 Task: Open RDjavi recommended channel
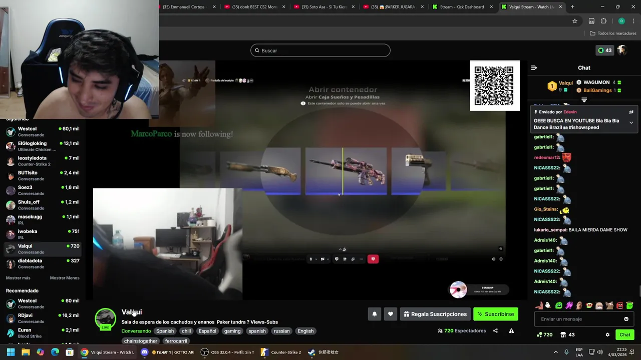tap(43, 318)
